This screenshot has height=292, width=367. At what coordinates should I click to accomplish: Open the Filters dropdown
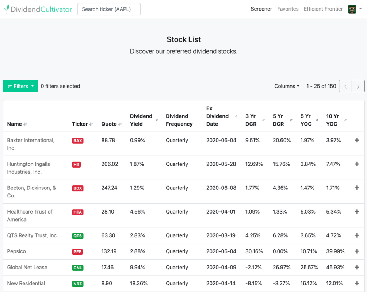[20, 86]
